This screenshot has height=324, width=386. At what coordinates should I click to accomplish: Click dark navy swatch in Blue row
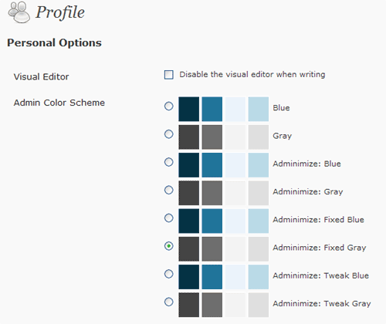click(189, 109)
